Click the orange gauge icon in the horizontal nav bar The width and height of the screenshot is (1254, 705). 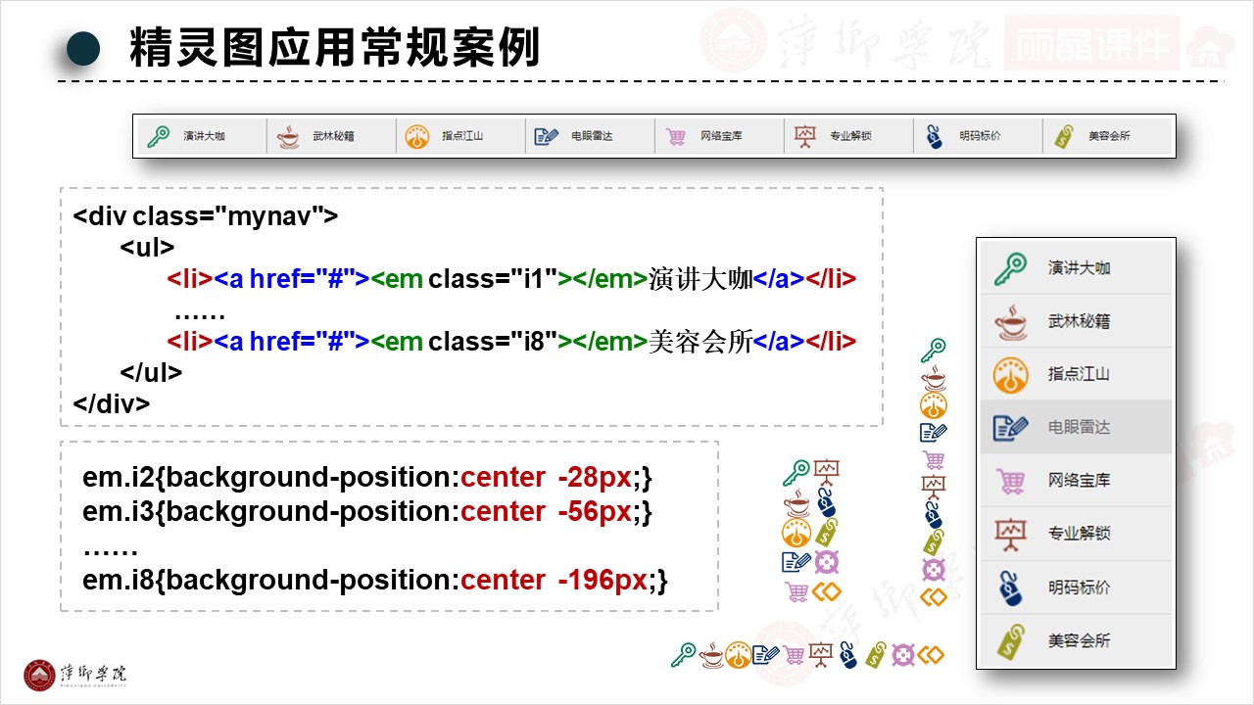417,137
